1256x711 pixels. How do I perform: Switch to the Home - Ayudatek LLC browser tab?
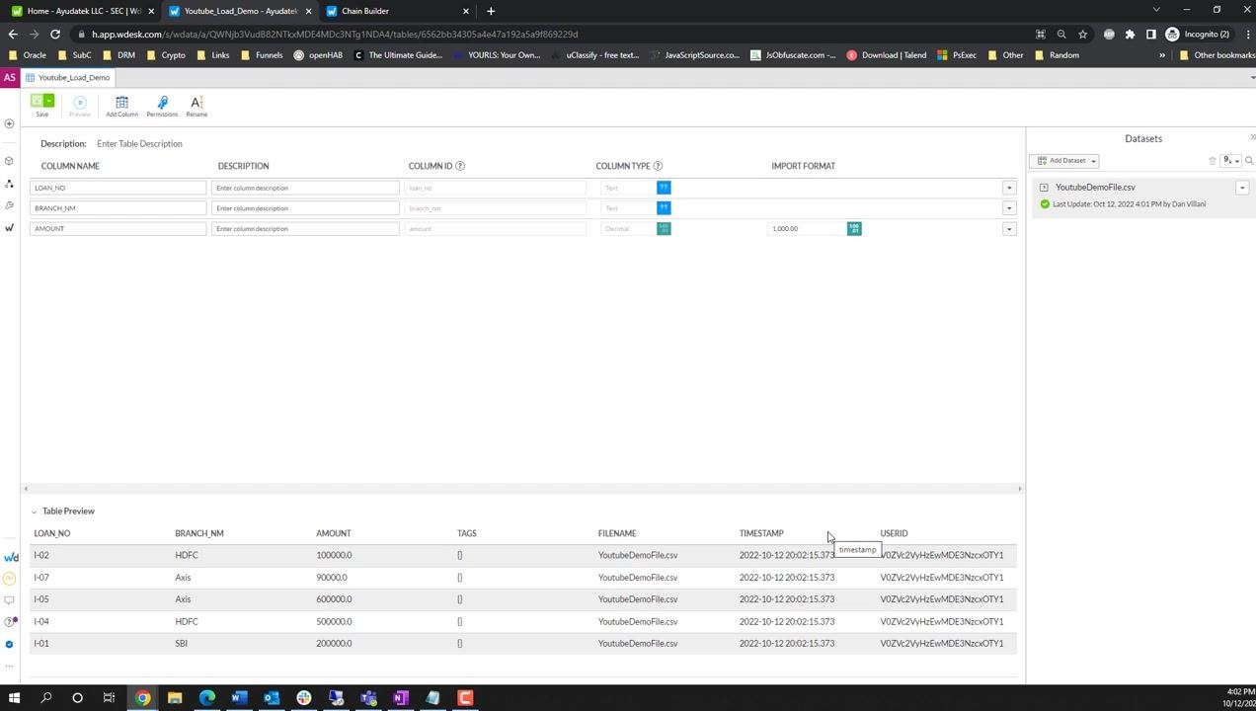(82, 11)
